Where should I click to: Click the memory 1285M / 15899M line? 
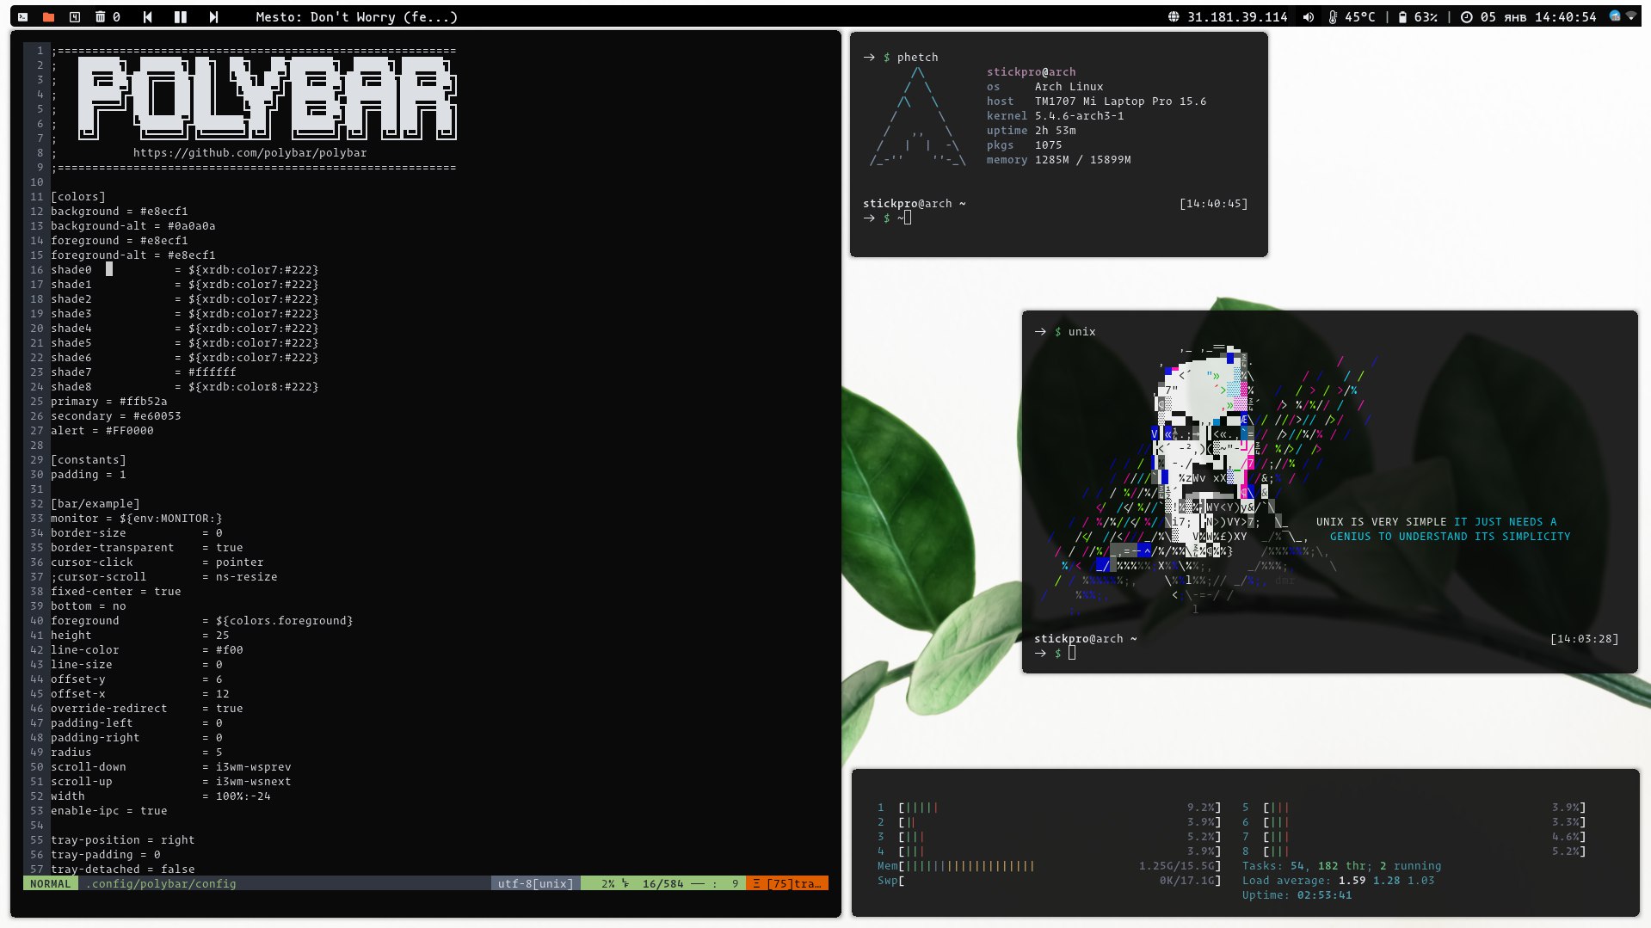(1058, 159)
